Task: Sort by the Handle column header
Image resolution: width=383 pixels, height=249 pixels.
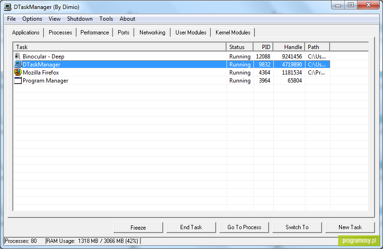Action: (x=289, y=47)
